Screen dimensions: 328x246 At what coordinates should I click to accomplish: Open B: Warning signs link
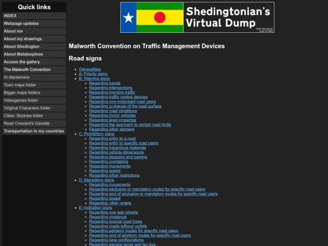[94, 78]
